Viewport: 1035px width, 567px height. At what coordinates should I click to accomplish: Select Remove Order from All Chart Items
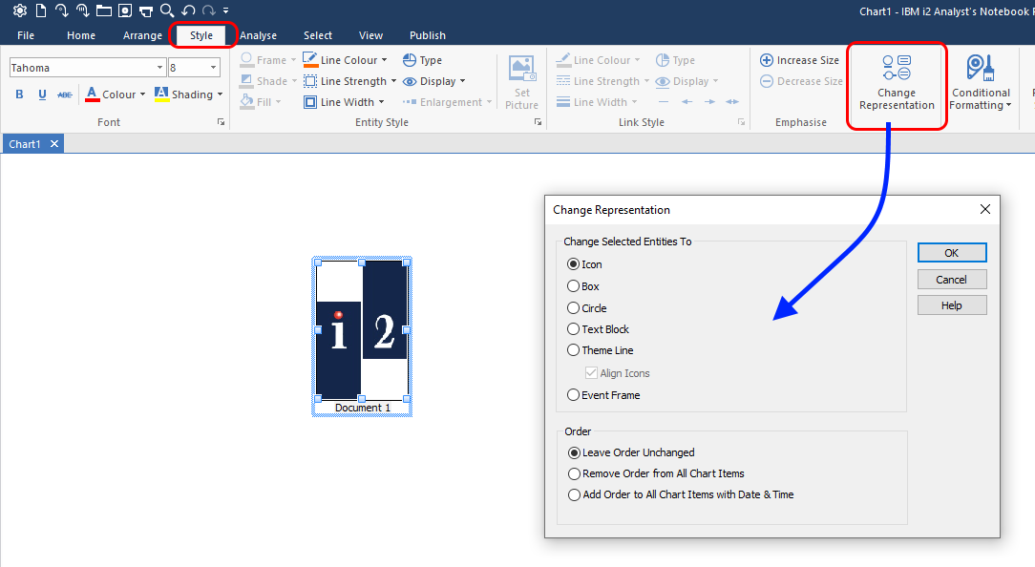pos(574,473)
